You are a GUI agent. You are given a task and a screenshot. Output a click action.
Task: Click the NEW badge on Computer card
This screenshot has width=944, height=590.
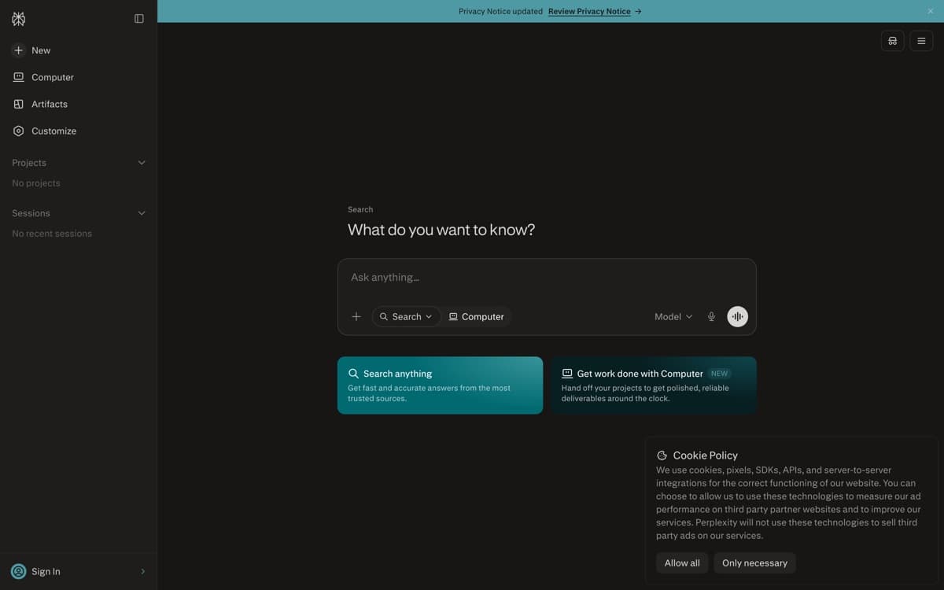point(719,374)
